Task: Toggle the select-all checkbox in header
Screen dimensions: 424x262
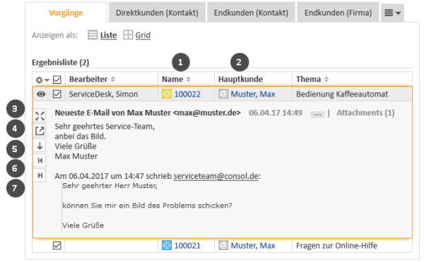Action: (57, 80)
